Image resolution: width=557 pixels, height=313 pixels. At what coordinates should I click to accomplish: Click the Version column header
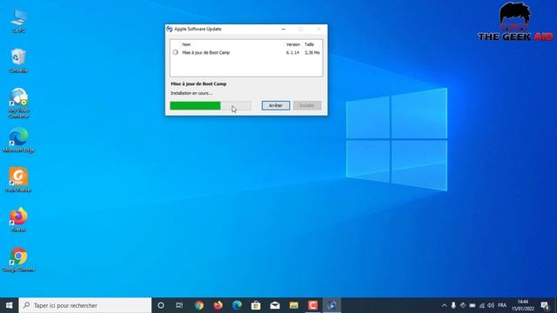point(293,44)
